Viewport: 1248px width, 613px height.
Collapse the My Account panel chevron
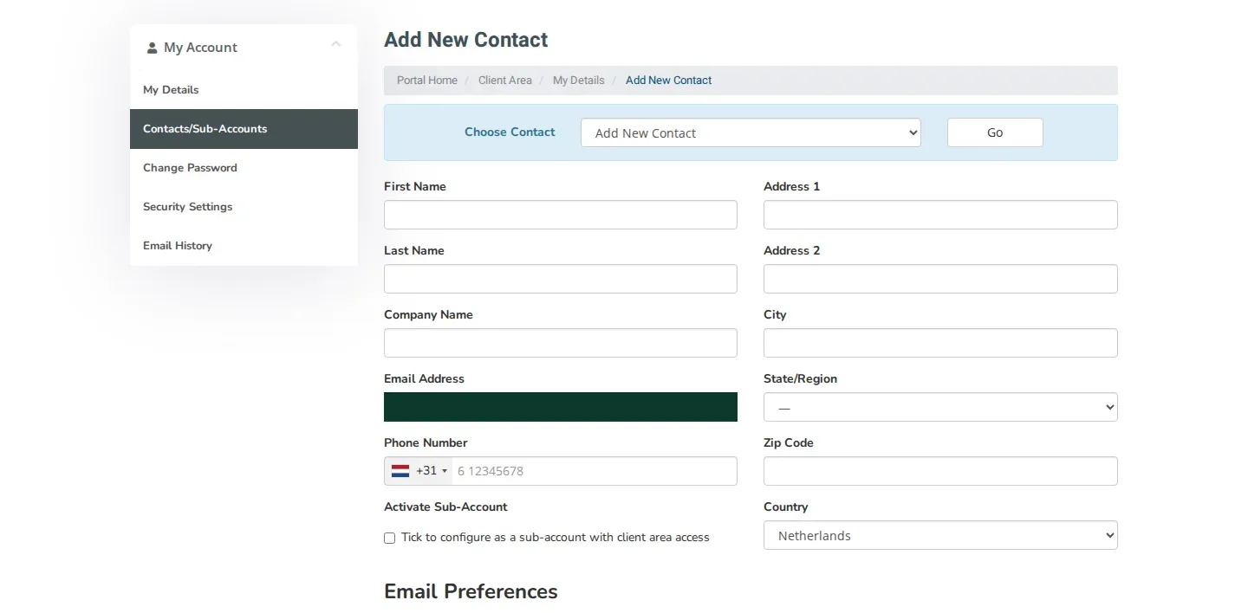coord(336,44)
